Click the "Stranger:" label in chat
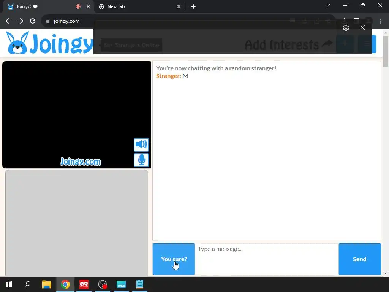Image resolution: width=389 pixels, height=292 pixels. click(x=168, y=76)
